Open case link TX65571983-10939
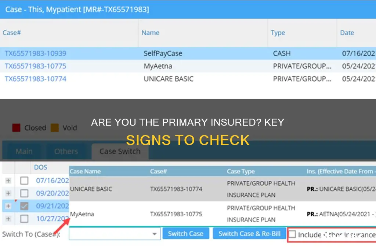The width and height of the screenshot is (376, 249). tap(36, 53)
